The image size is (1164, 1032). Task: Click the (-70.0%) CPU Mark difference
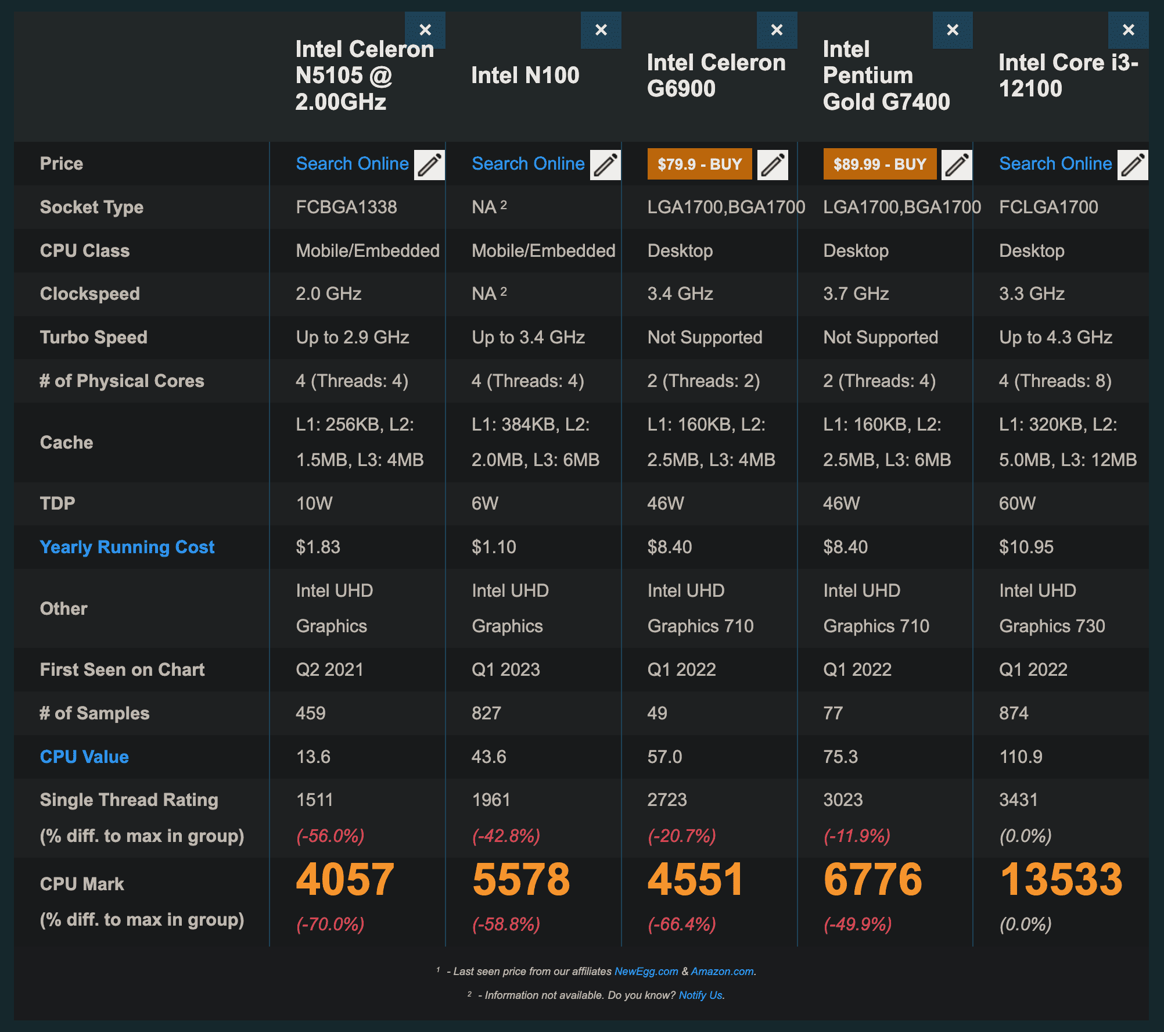(330, 924)
